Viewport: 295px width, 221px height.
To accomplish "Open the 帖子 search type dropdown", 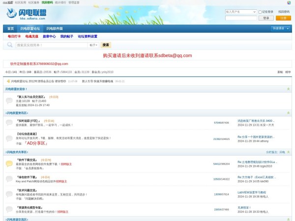I will [x=94, y=45].
